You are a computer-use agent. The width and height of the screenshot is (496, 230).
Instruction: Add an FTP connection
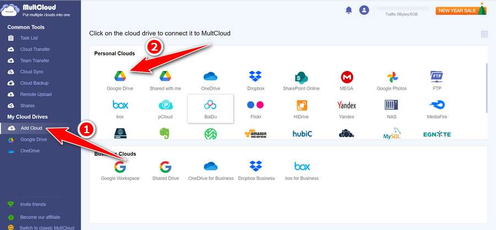click(x=437, y=80)
